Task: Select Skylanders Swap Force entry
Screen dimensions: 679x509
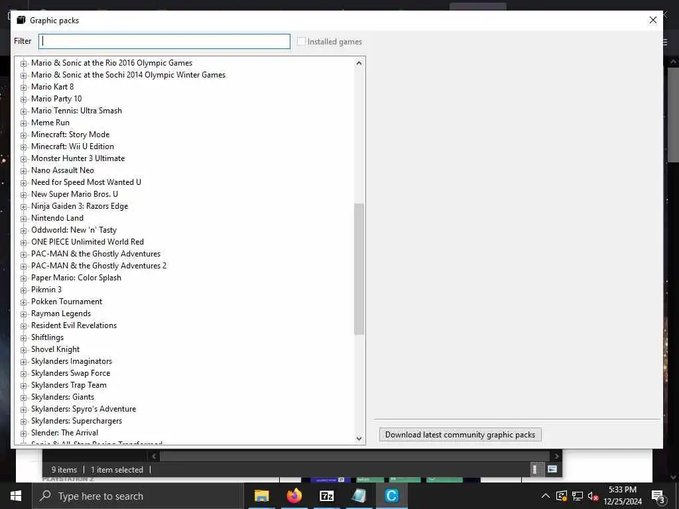Action: point(70,373)
